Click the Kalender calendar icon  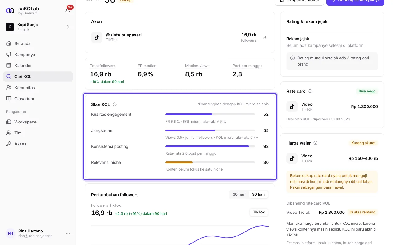9,66
